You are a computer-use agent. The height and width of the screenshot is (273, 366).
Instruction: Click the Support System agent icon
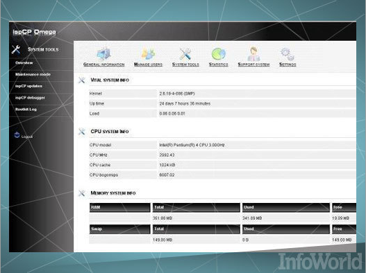(x=253, y=53)
